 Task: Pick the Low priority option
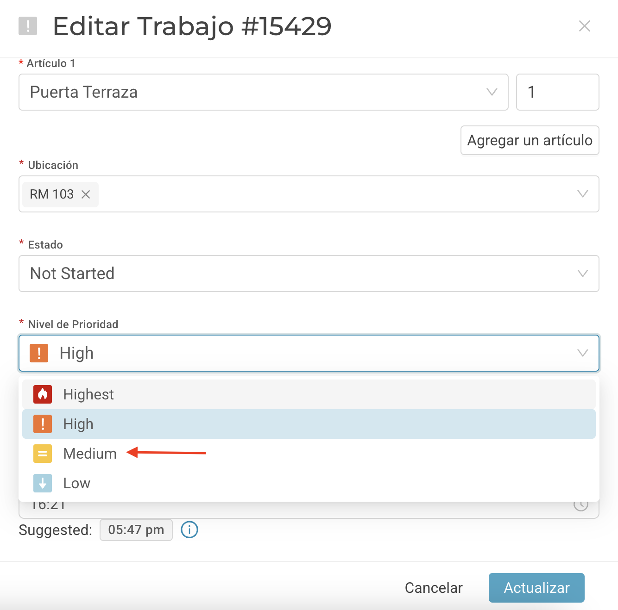pyautogui.click(x=309, y=483)
